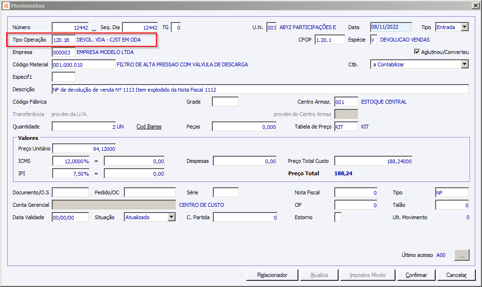Click the Preço Total Custo field
Screen dimensions: 482x287
[373, 161]
